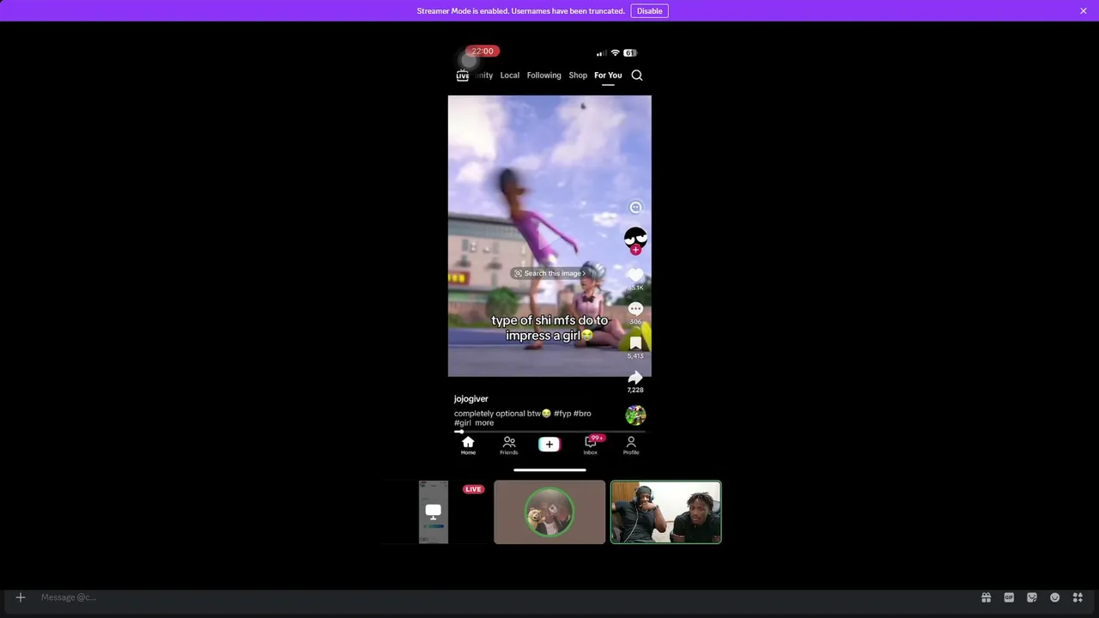
Task: Open the attachment plus button in chat
Action: (21, 597)
